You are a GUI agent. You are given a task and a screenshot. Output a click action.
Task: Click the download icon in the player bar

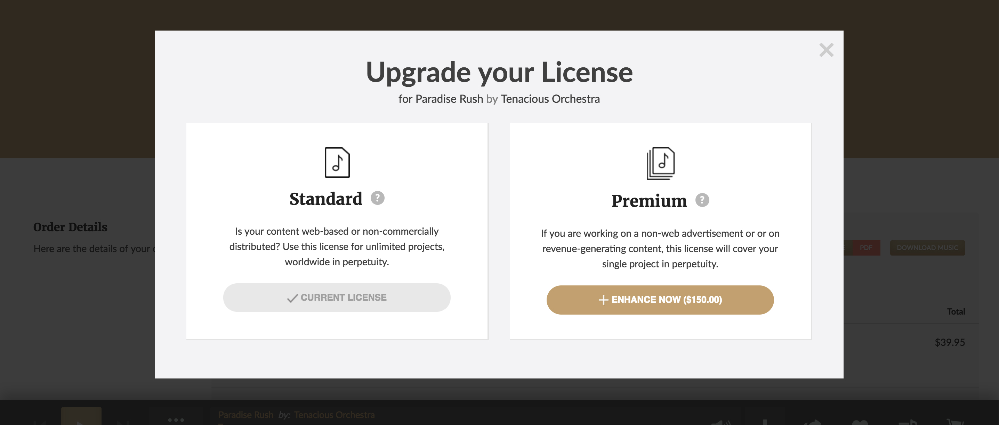pyautogui.click(x=766, y=422)
